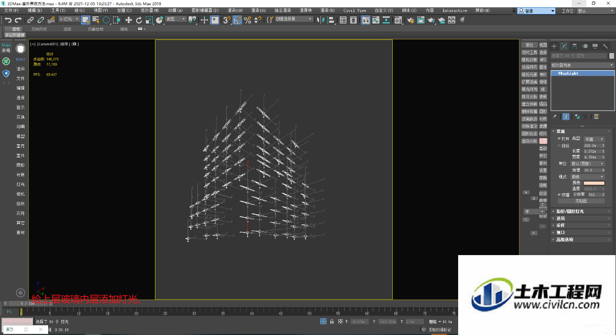Viewport: 616px width, 335px height.
Task: Activate the Select and Scale tool
Action: coord(149,20)
